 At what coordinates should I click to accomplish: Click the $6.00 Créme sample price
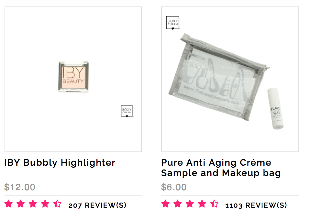(174, 187)
